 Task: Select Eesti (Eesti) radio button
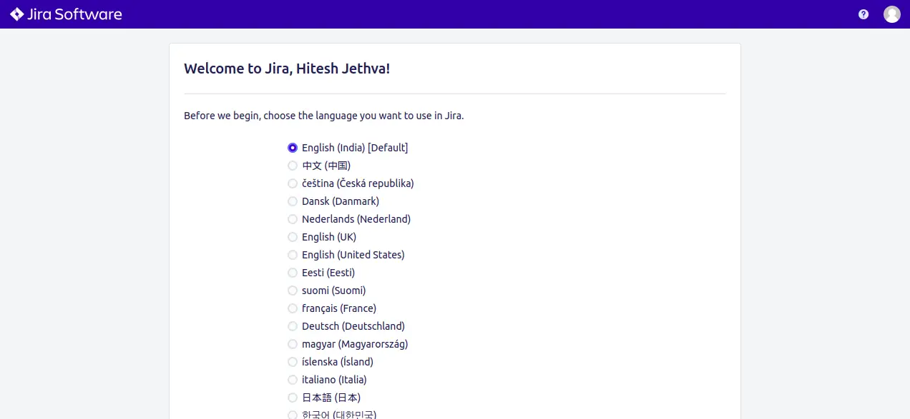(x=293, y=273)
